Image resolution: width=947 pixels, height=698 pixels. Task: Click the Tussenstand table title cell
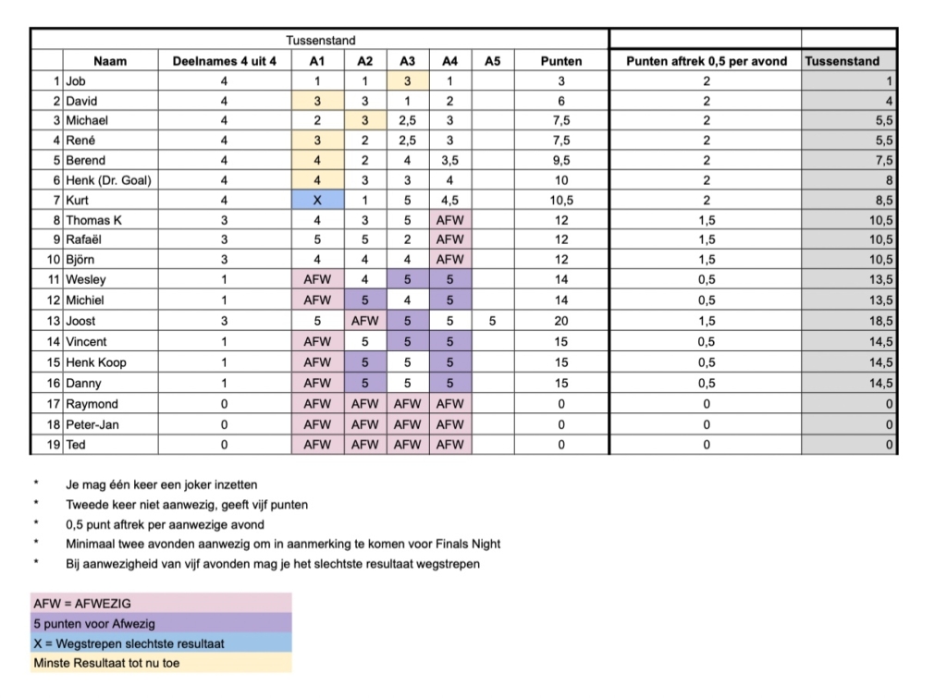(x=319, y=40)
